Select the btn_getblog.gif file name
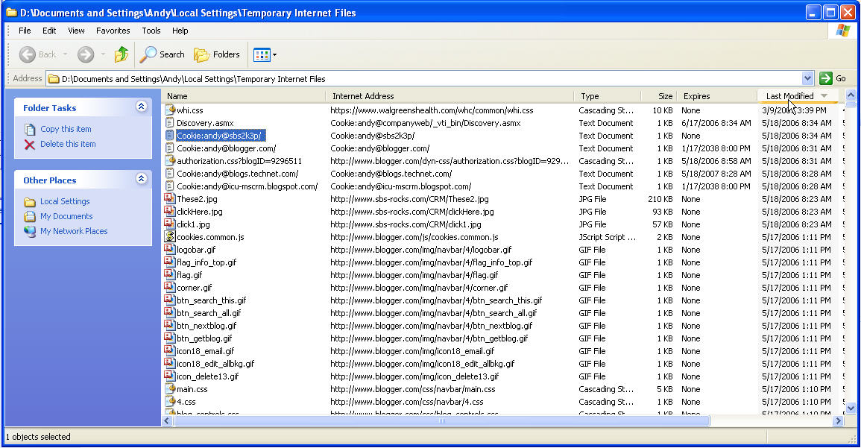 coord(204,338)
